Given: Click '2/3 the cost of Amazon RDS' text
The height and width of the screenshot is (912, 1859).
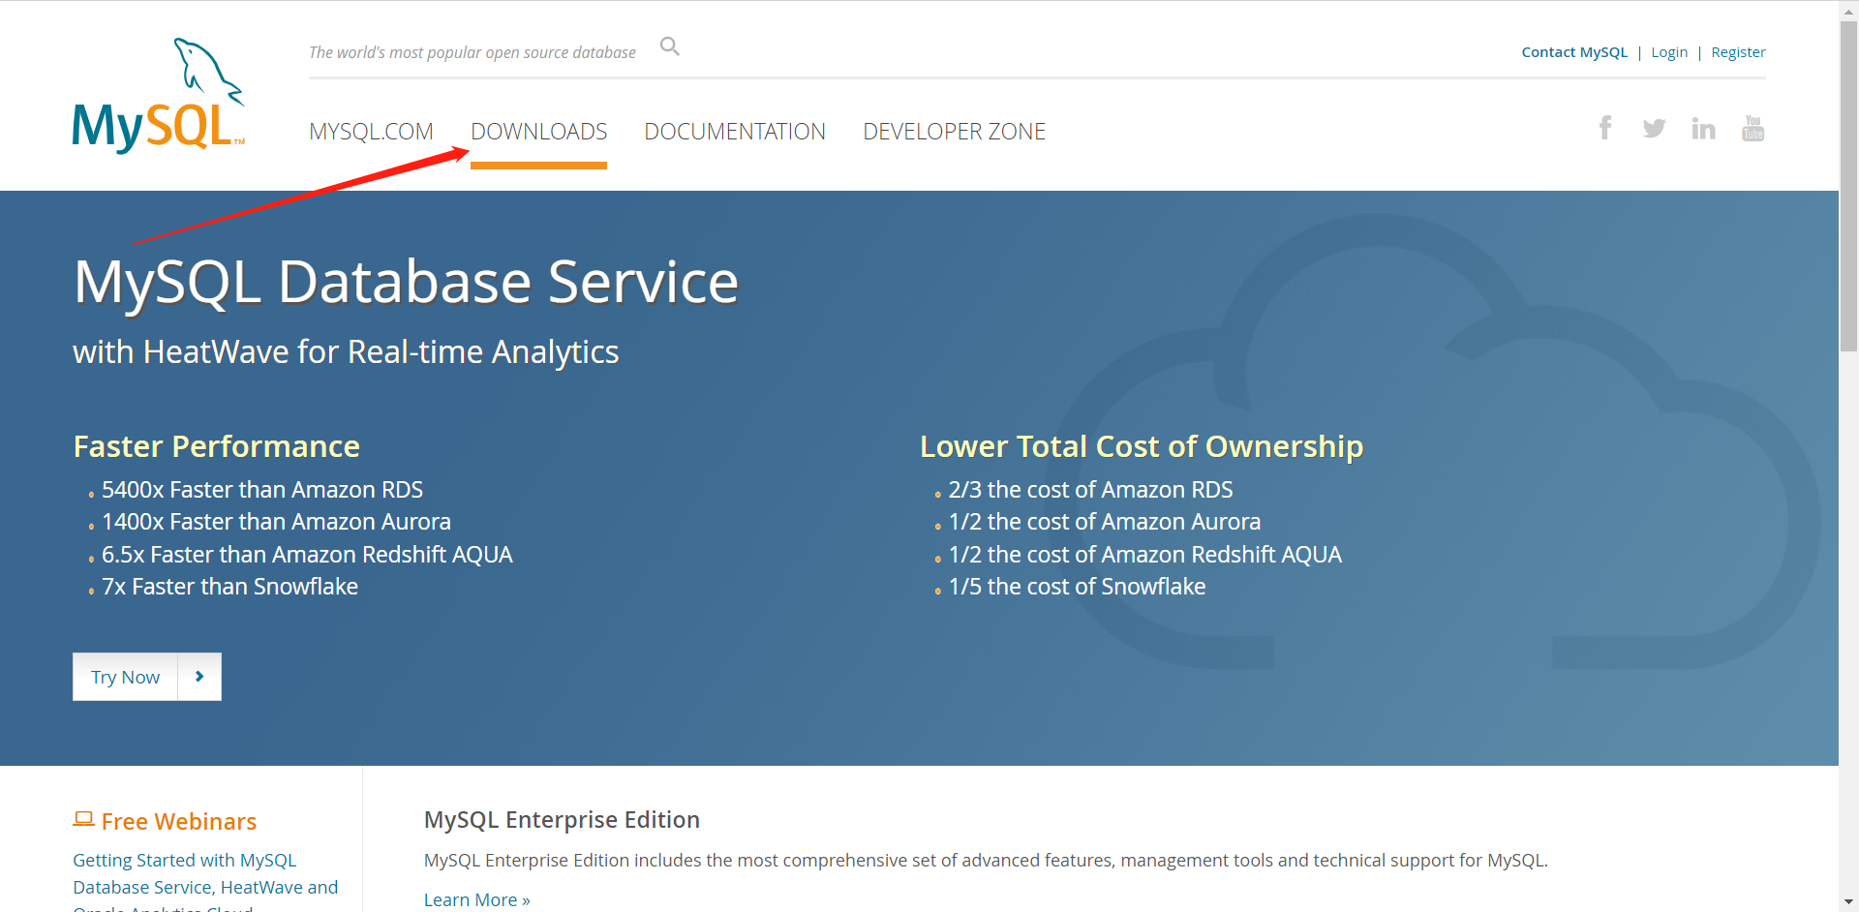Looking at the screenshot, I should [x=1090, y=490].
